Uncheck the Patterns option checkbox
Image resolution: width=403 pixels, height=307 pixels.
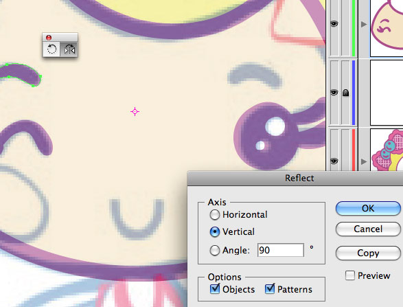tap(270, 289)
